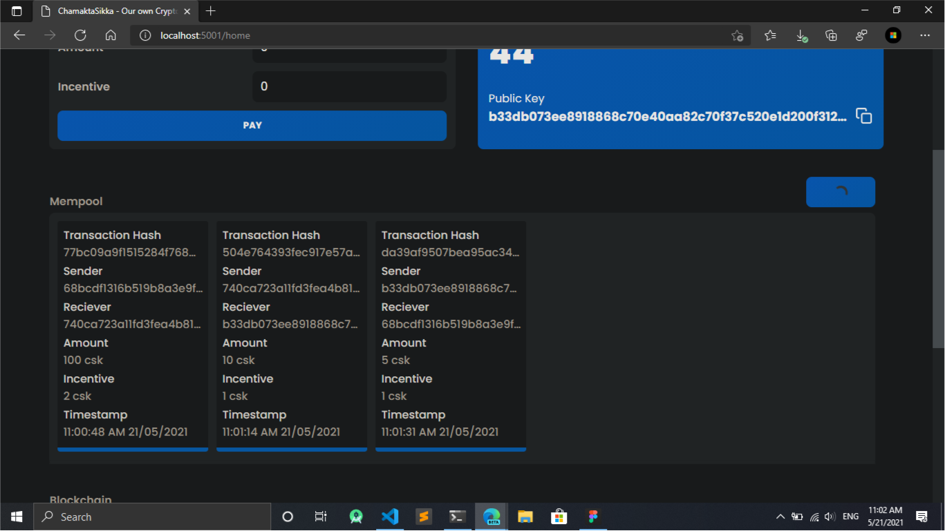
Task: Open the browser home page icon
Action: coord(111,35)
